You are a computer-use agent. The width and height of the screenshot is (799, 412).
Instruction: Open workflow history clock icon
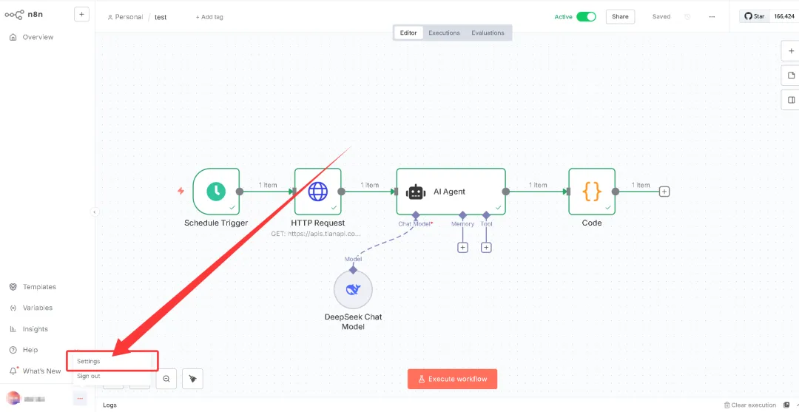(x=687, y=16)
